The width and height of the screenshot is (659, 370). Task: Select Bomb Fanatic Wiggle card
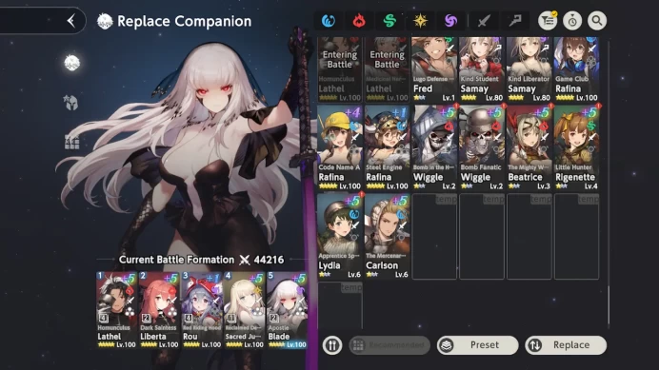coord(482,147)
